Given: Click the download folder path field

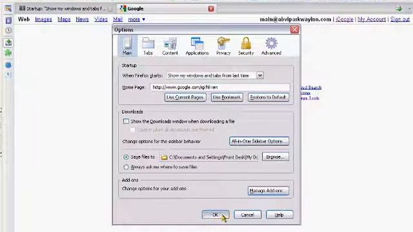Looking at the screenshot, I should coord(210,157).
